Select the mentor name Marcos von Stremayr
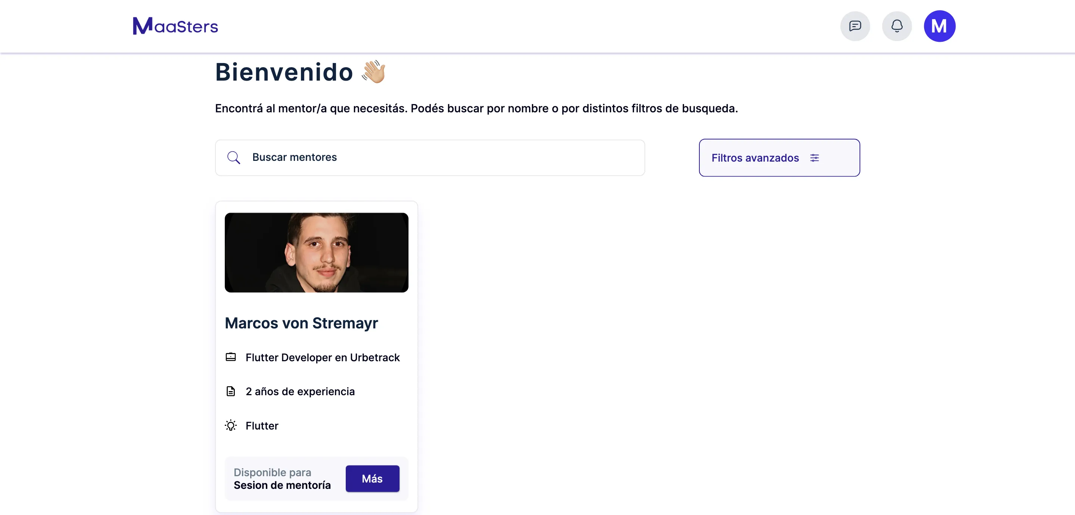The image size is (1075, 515). (x=301, y=323)
